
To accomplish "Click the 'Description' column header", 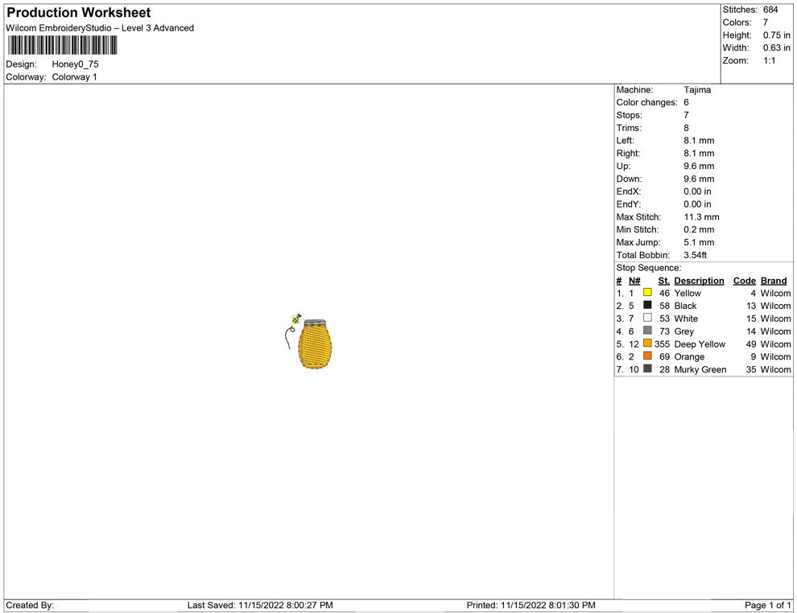I will 699,281.
